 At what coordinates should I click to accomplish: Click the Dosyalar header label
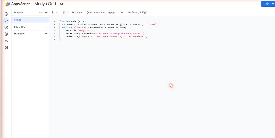19,12
